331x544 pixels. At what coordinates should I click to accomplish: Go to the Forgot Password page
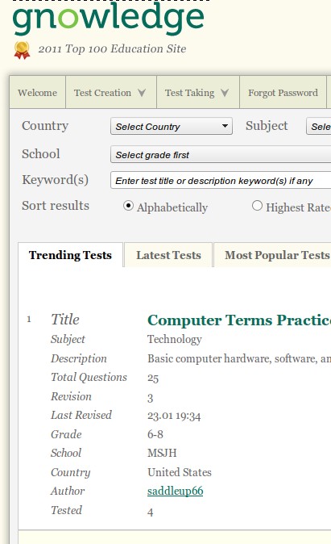click(283, 93)
